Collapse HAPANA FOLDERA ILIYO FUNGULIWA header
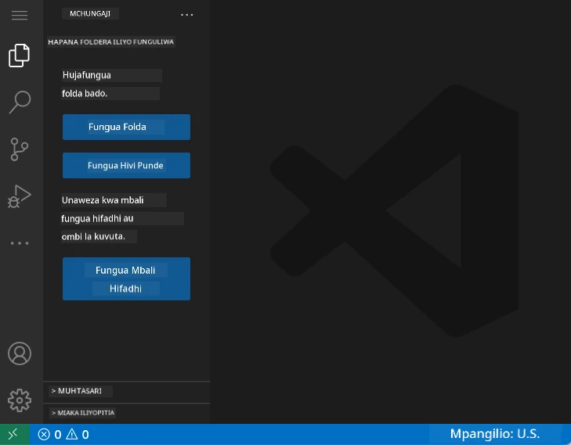This screenshot has width=571, height=445. click(x=111, y=41)
